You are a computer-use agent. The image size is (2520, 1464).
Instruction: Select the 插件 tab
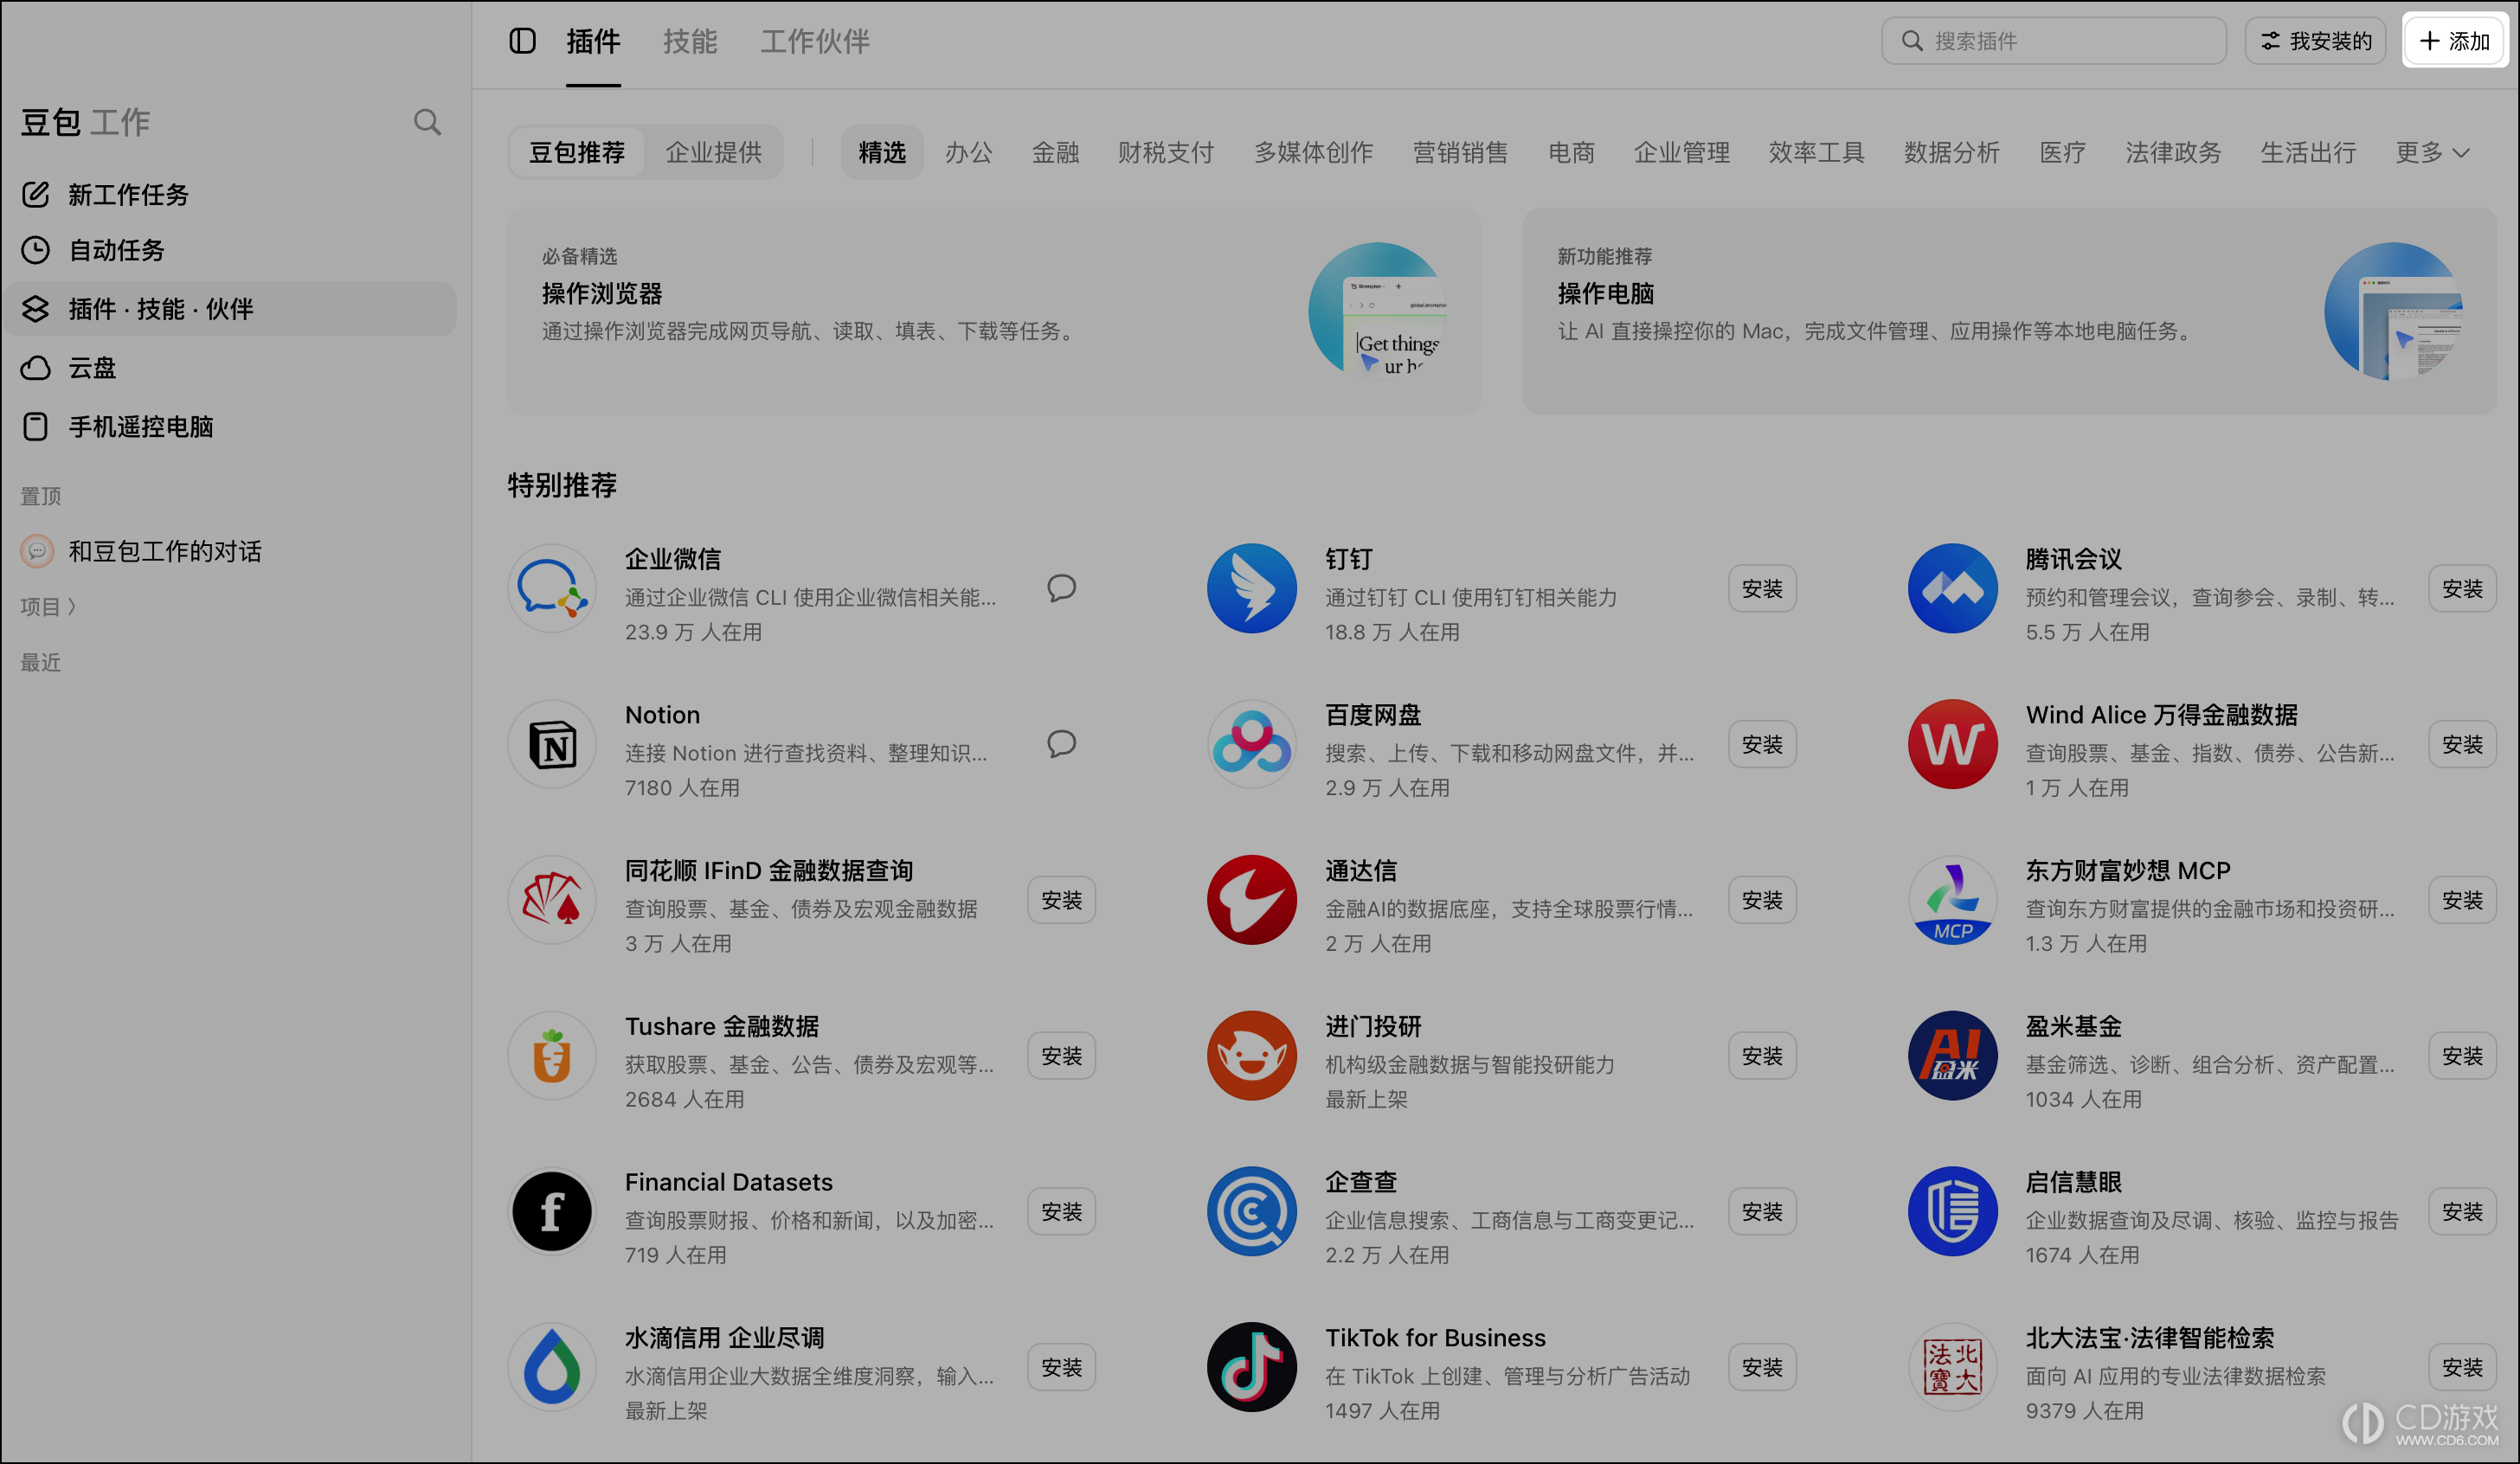tap(593, 41)
